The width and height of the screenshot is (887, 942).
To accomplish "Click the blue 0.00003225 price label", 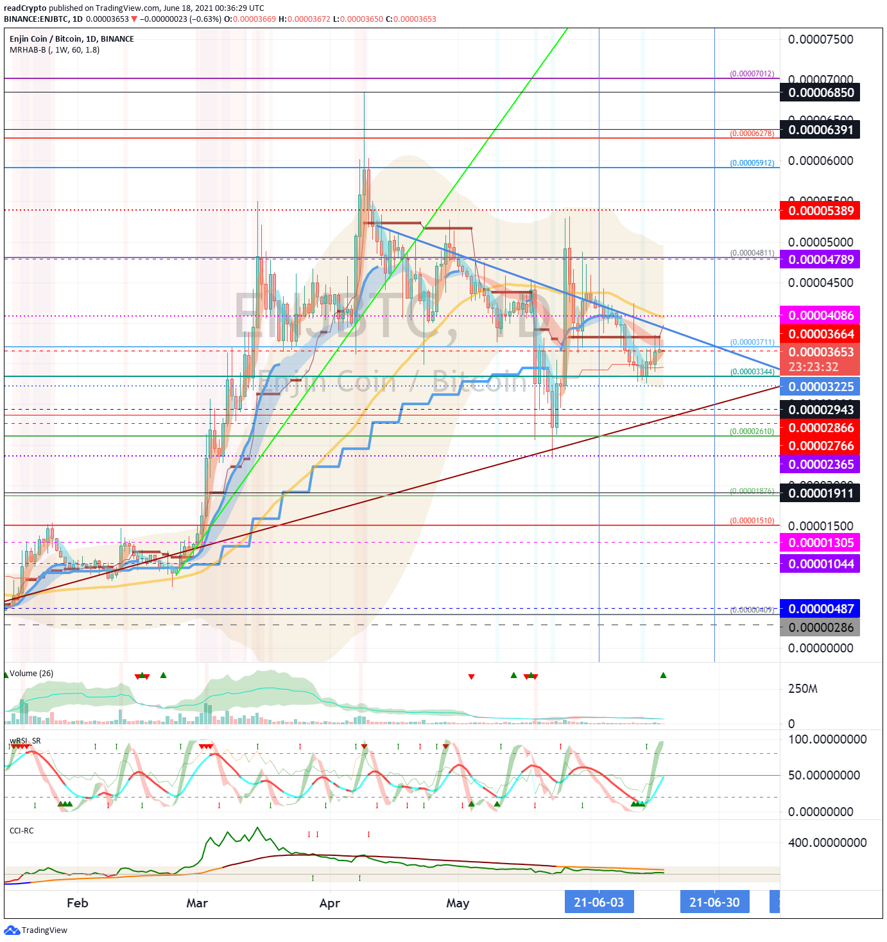I will click(x=820, y=387).
